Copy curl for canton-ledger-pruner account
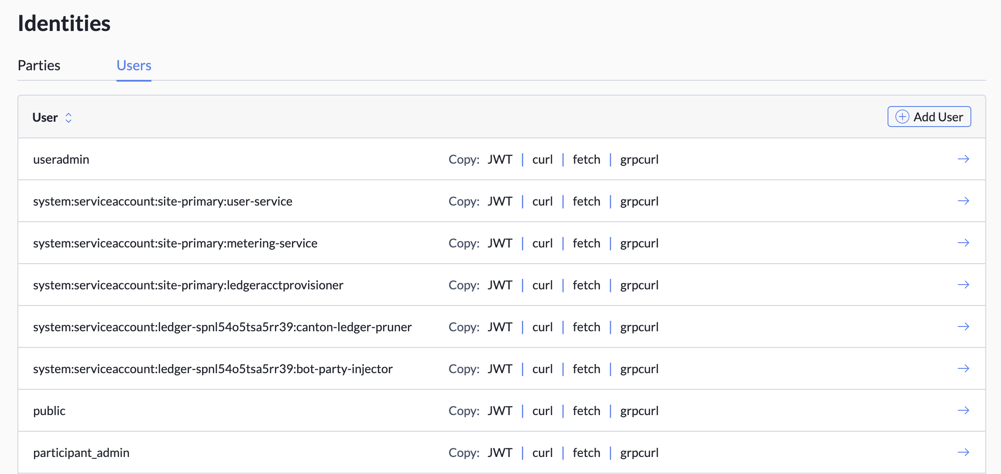The image size is (1001, 474). [x=542, y=327]
